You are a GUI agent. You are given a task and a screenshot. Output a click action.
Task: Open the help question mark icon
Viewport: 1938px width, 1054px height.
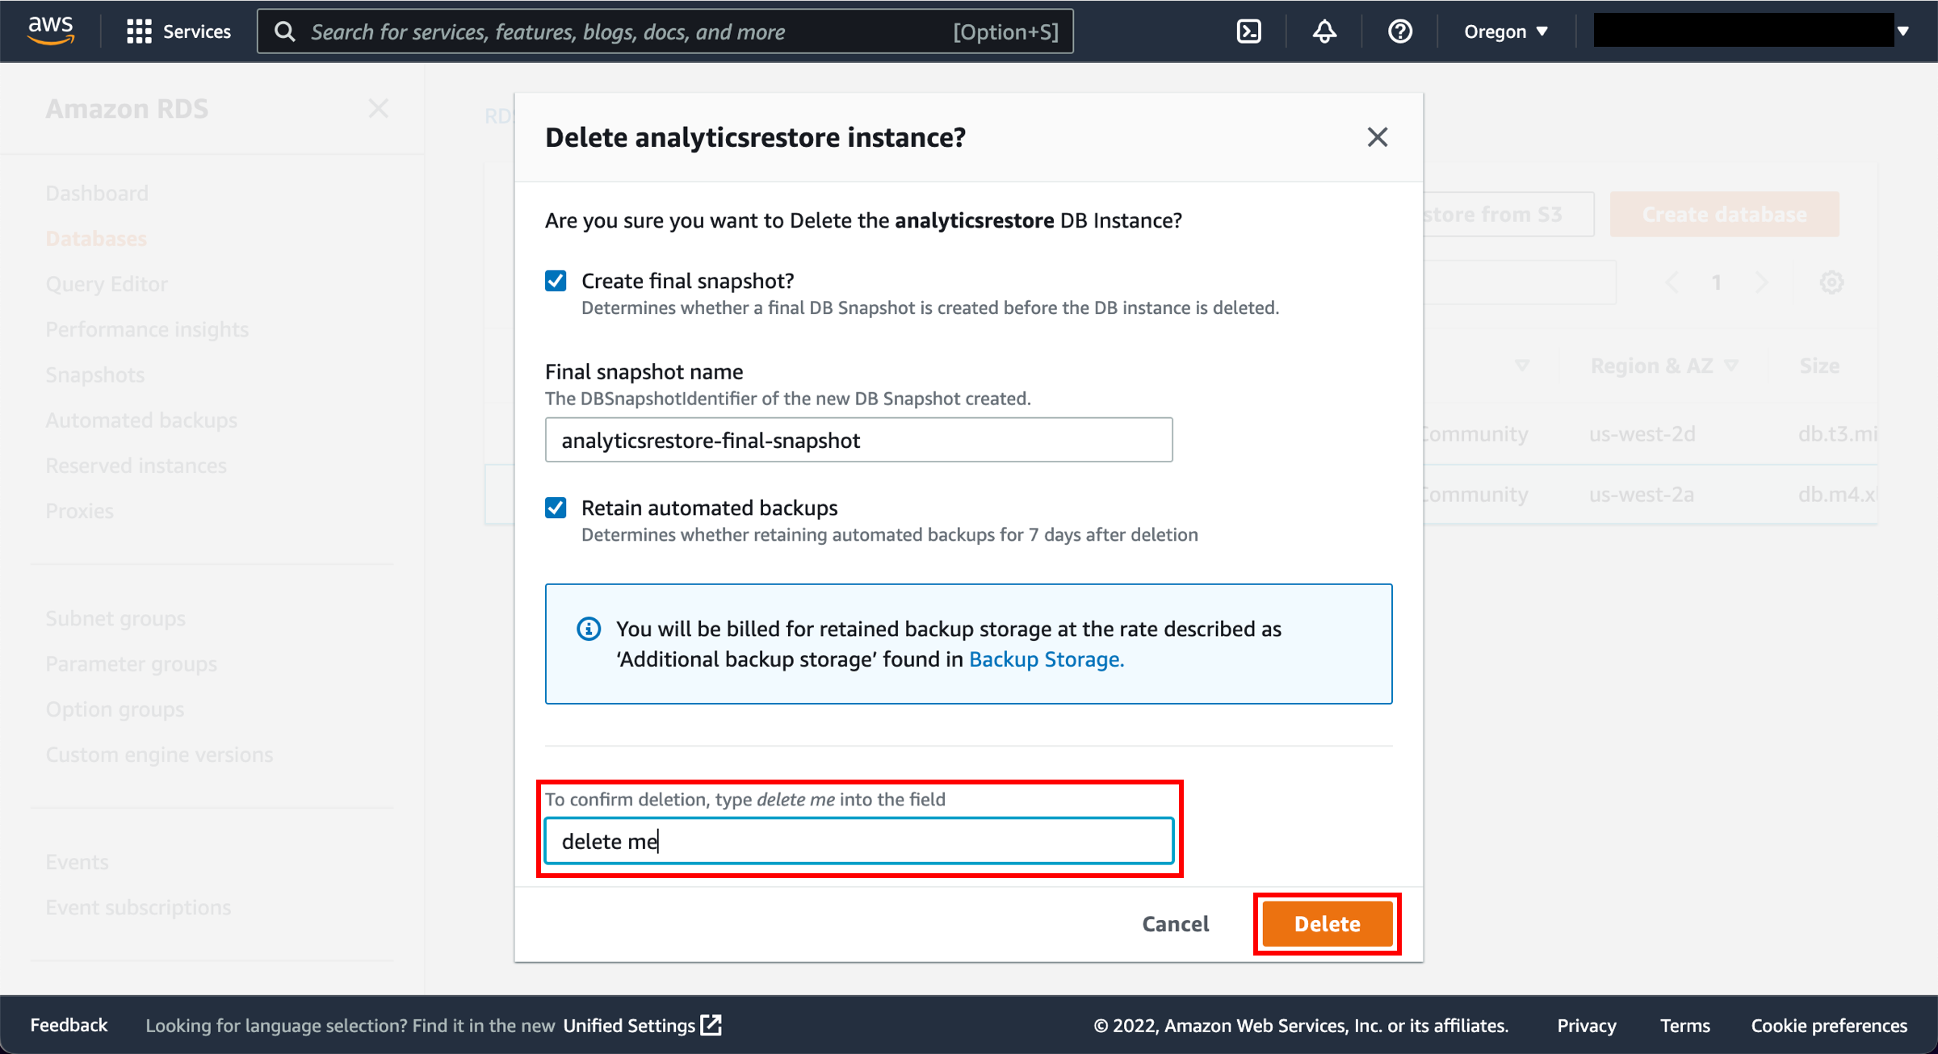tap(1399, 31)
